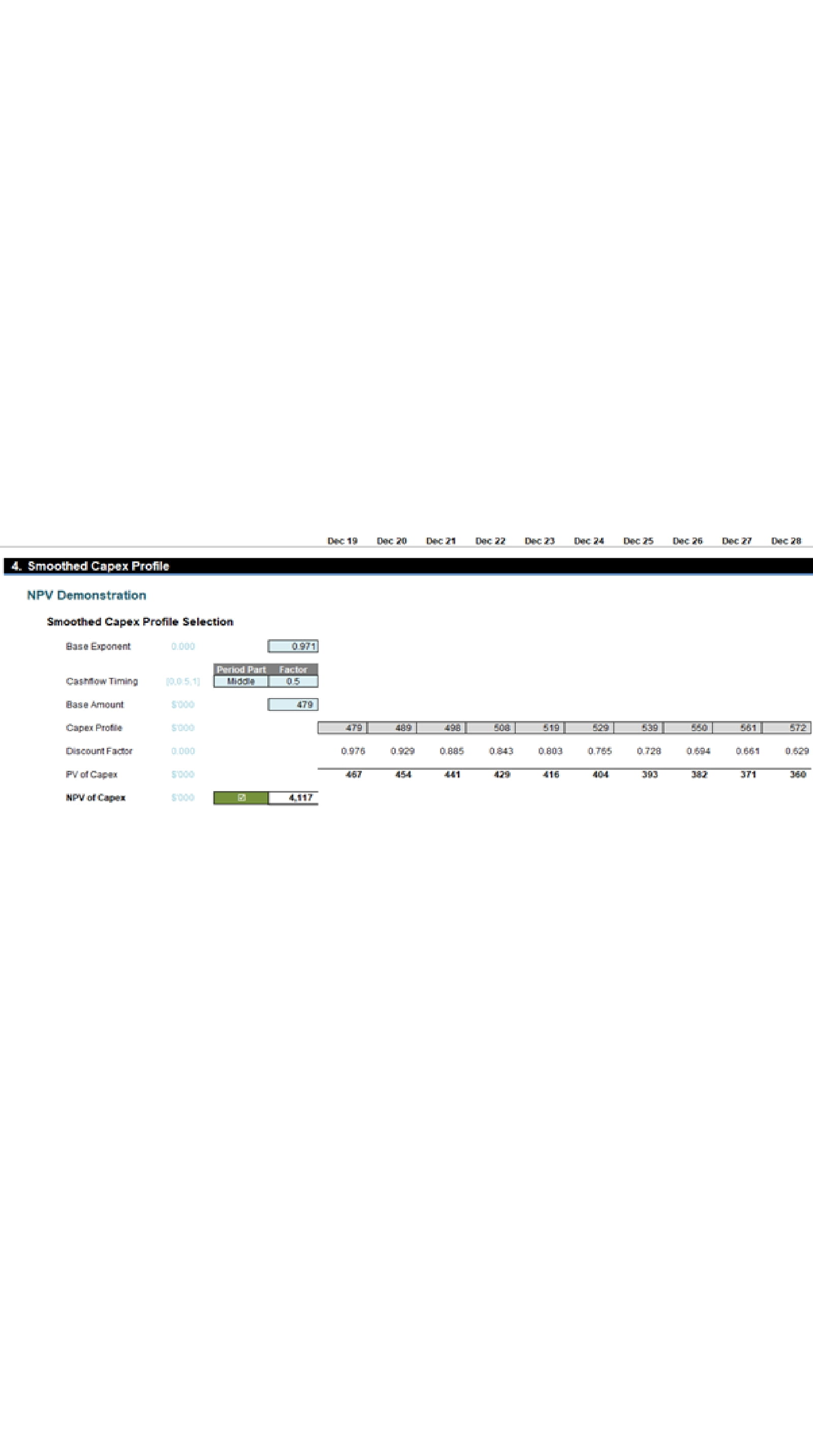Click the 'Period Part' table header

click(x=241, y=669)
